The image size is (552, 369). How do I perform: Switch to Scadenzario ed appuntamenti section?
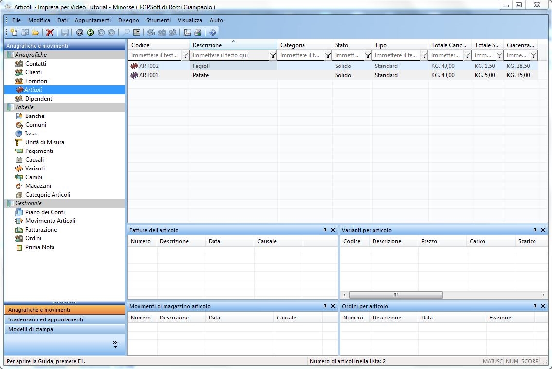(x=65, y=319)
